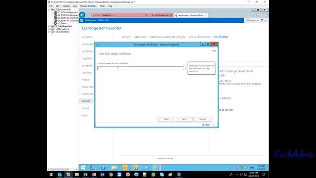Show hidden host system tray icons chevron
The height and width of the screenshot is (178, 316).
click(x=237, y=175)
